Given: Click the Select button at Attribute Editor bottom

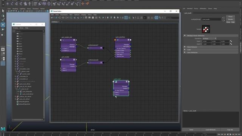Looking at the screenshot, I should point(191,130).
